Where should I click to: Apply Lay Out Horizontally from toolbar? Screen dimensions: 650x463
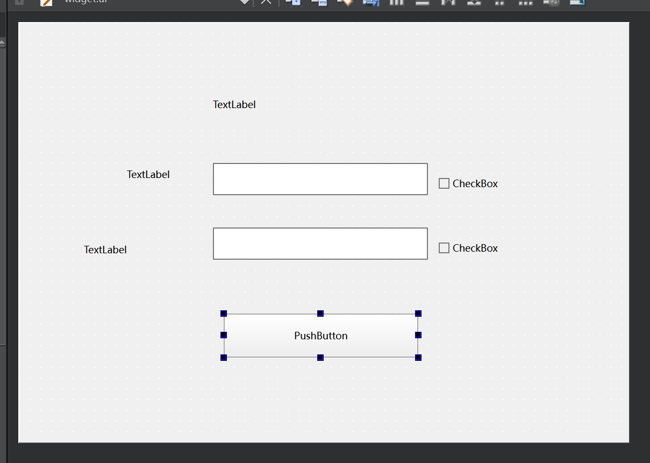[x=396, y=2]
